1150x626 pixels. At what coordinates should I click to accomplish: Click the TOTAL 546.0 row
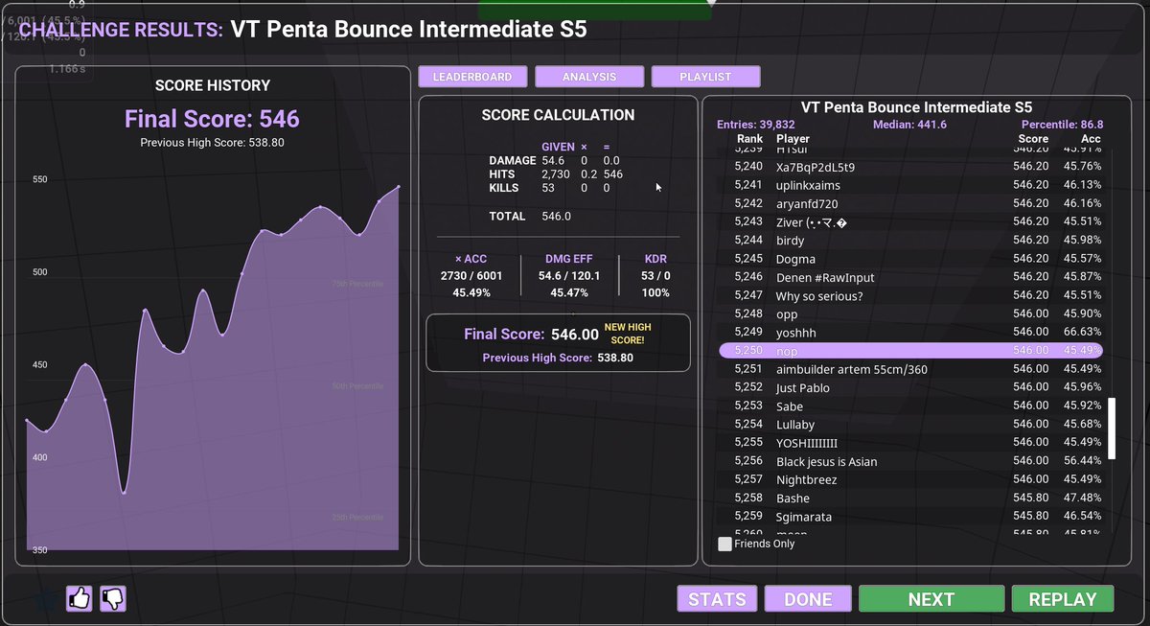coord(530,217)
